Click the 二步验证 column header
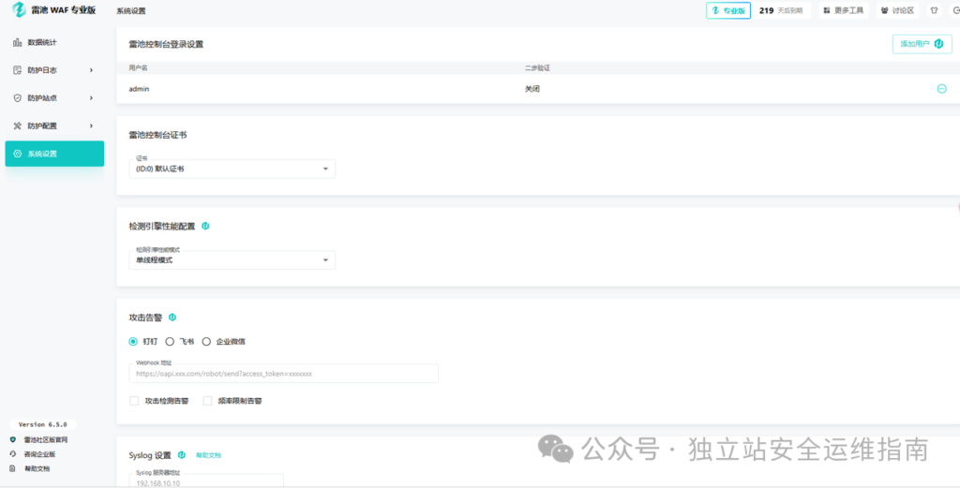 (537, 67)
